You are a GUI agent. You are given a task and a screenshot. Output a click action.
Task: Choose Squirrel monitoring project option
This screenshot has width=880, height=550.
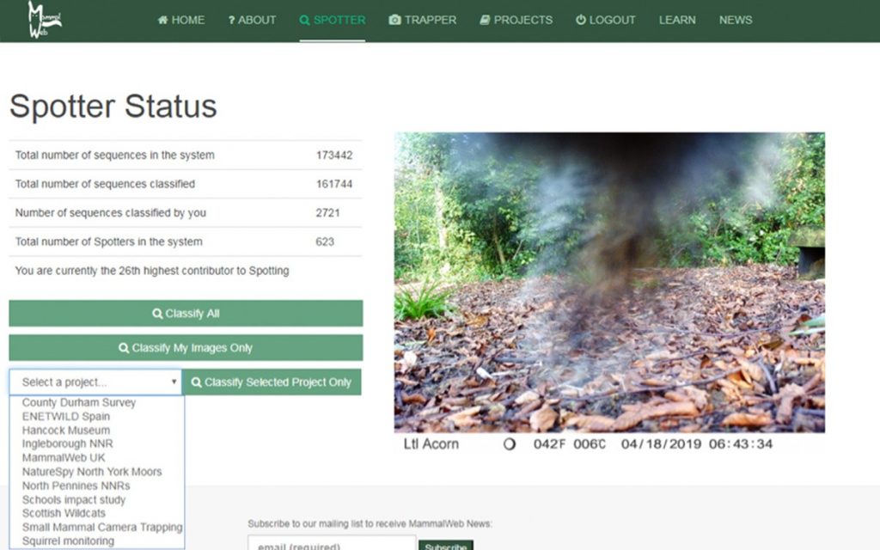coord(68,541)
